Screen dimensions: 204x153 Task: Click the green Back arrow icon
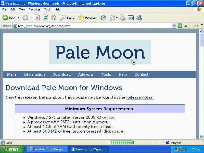pos(5,18)
